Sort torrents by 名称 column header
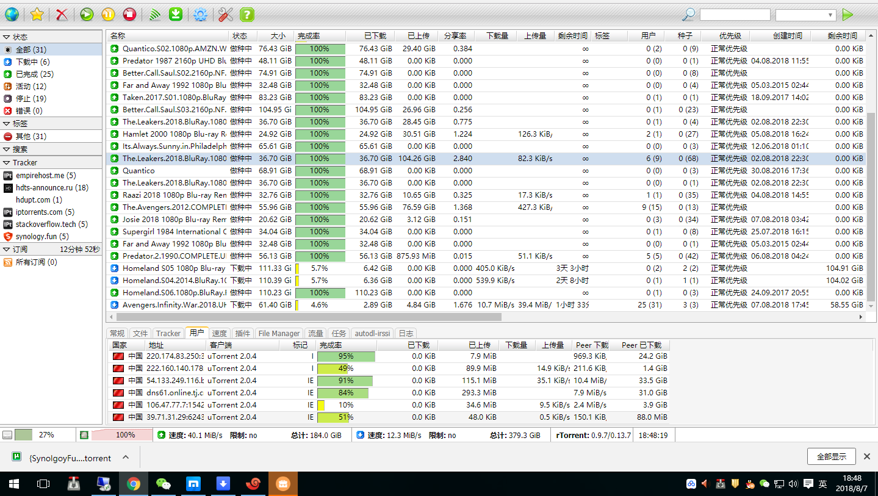This screenshot has width=878, height=496. tap(167, 36)
